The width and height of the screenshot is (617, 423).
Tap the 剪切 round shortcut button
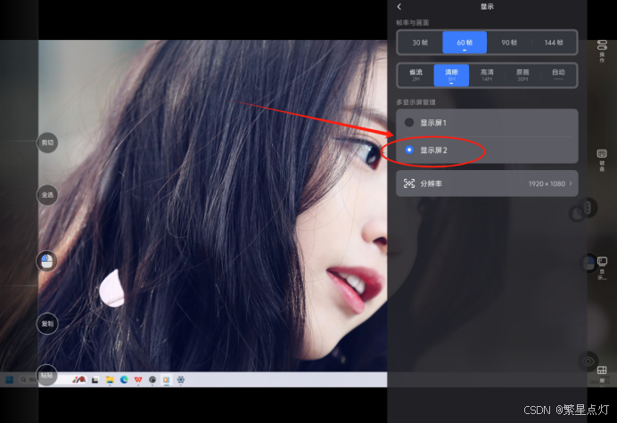tap(47, 142)
